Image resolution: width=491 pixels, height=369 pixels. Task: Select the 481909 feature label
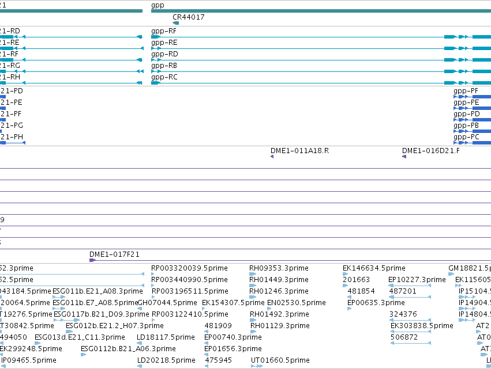tap(218, 326)
